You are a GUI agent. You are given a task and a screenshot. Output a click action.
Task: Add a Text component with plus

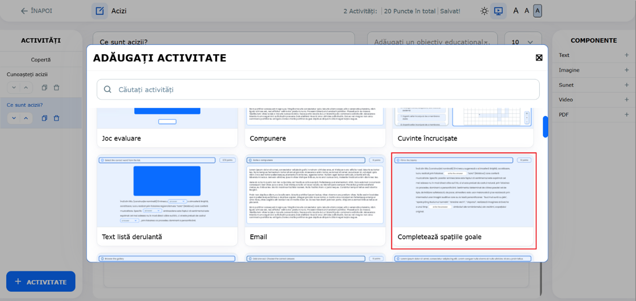(x=626, y=55)
